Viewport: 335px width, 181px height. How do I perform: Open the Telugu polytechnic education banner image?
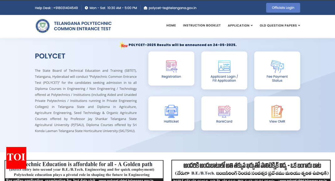(x=251, y=171)
